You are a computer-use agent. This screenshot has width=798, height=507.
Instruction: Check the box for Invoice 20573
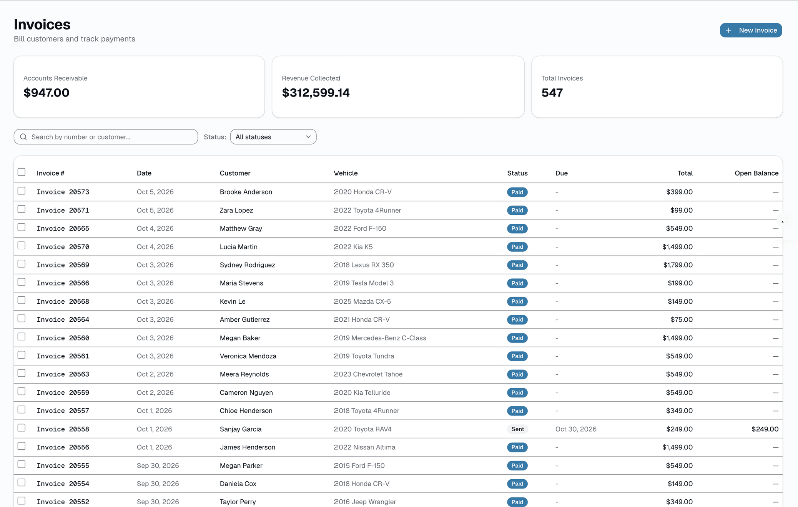tap(22, 191)
